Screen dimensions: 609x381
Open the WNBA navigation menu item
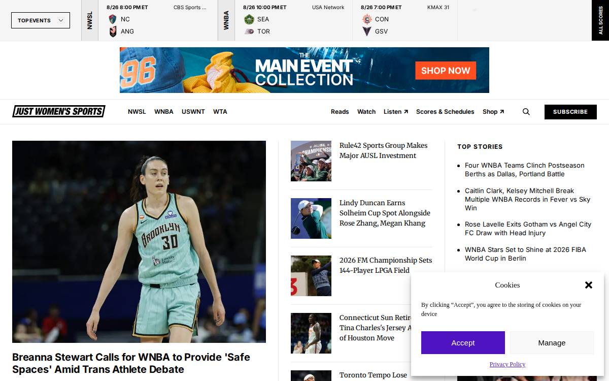[x=164, y=112]
